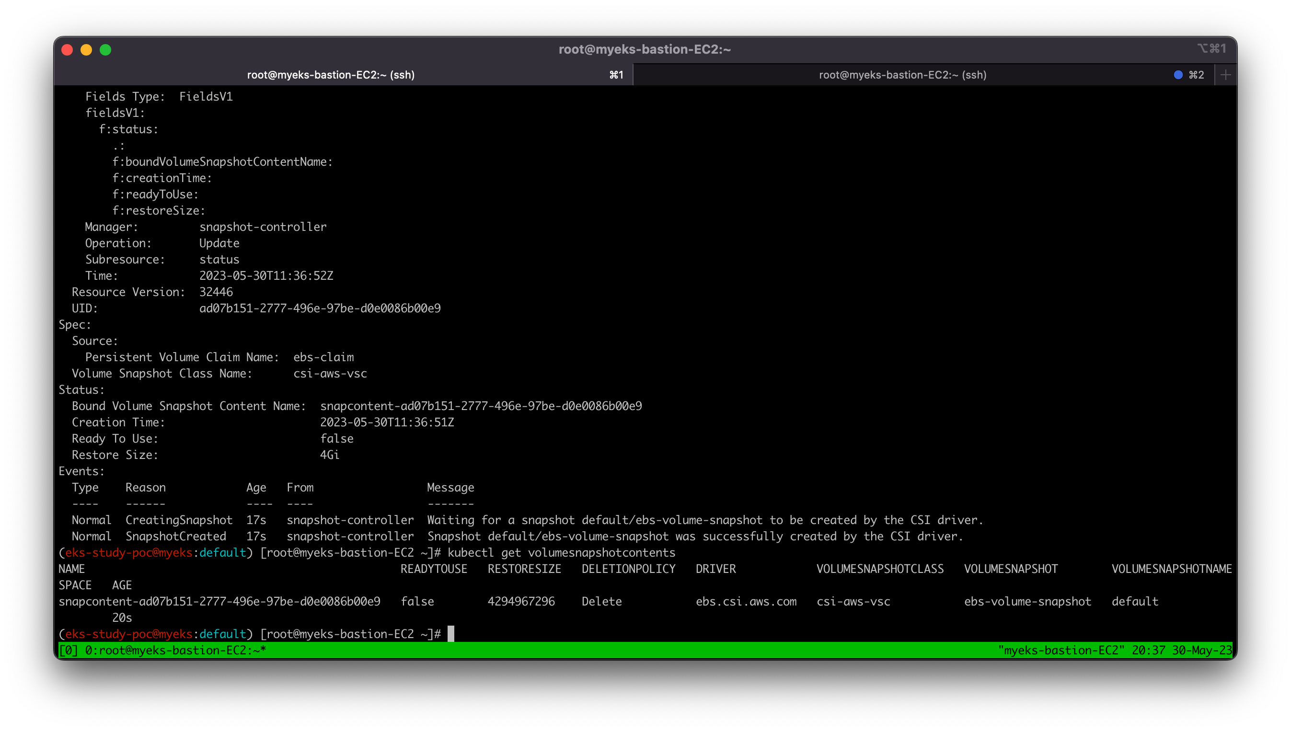Switch to second ssh tab

[902, 75]
